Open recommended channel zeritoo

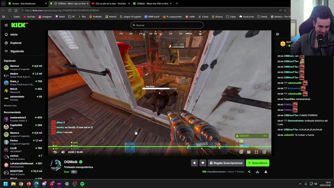tap(23, 157)
